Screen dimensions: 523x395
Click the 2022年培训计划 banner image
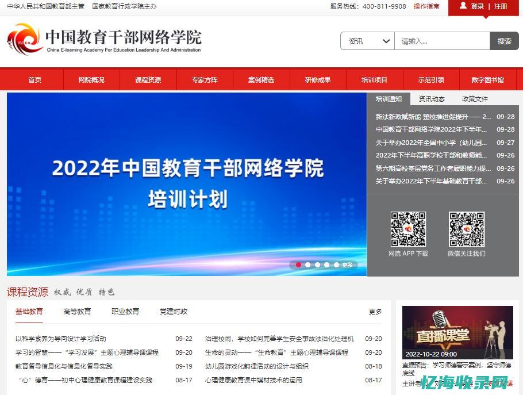186,184
